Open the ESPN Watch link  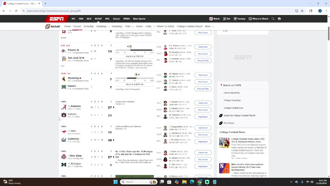pos(214,19)
